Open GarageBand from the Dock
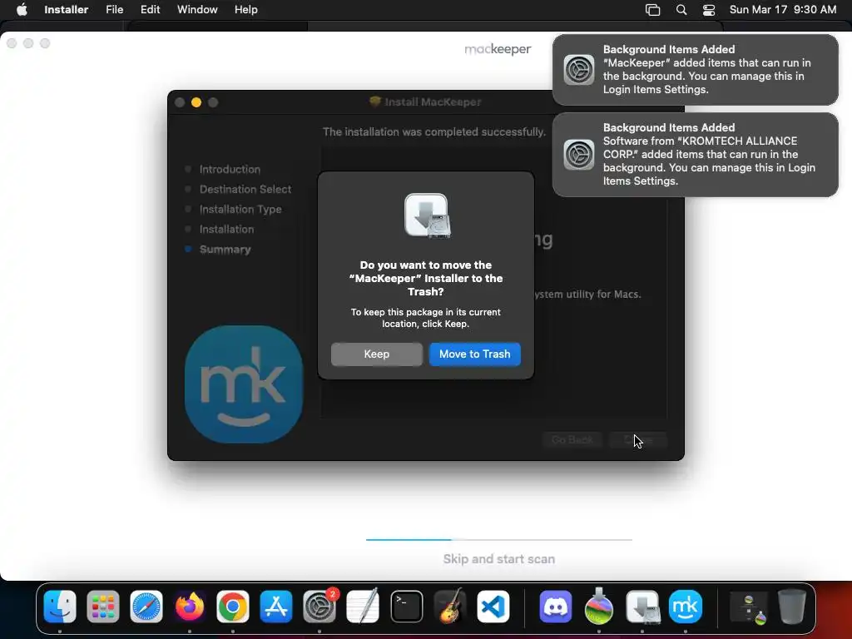Viewport: 852px width, 639px height. click(450, 607)
